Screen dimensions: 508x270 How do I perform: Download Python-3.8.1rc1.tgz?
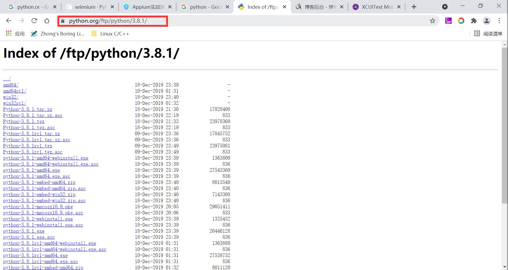click(28, 146)
